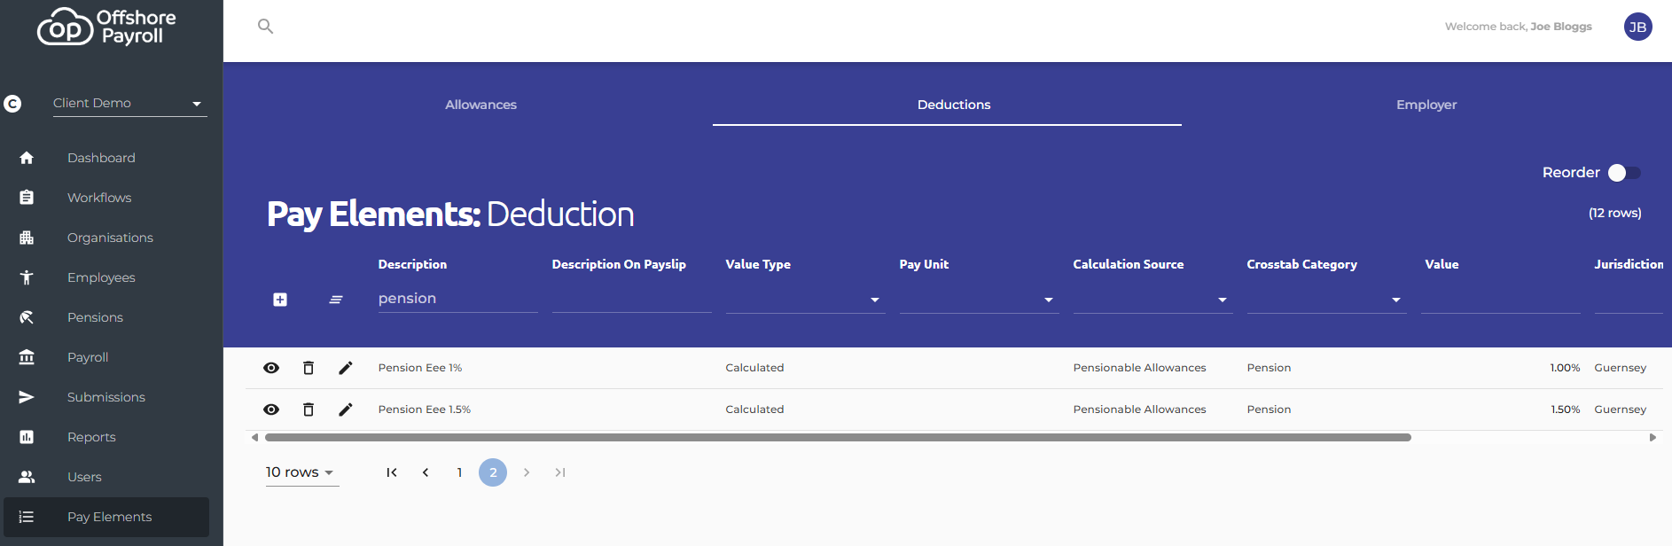The width and height of the screenshot is (1672, 546).
Task: Edit the Pension Eee 1.5% row
Action: click(x=346, y=409)
